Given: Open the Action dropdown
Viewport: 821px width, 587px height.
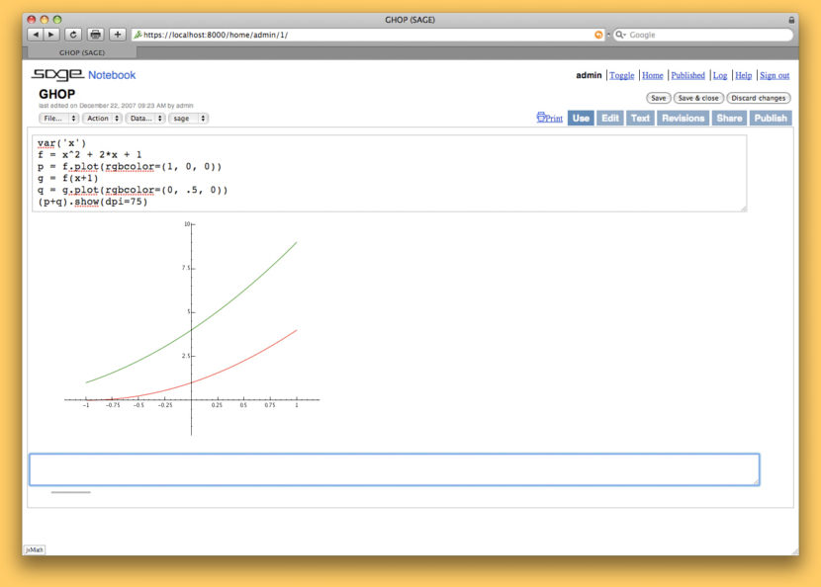Looking at the screenshot, I should 102,119.
